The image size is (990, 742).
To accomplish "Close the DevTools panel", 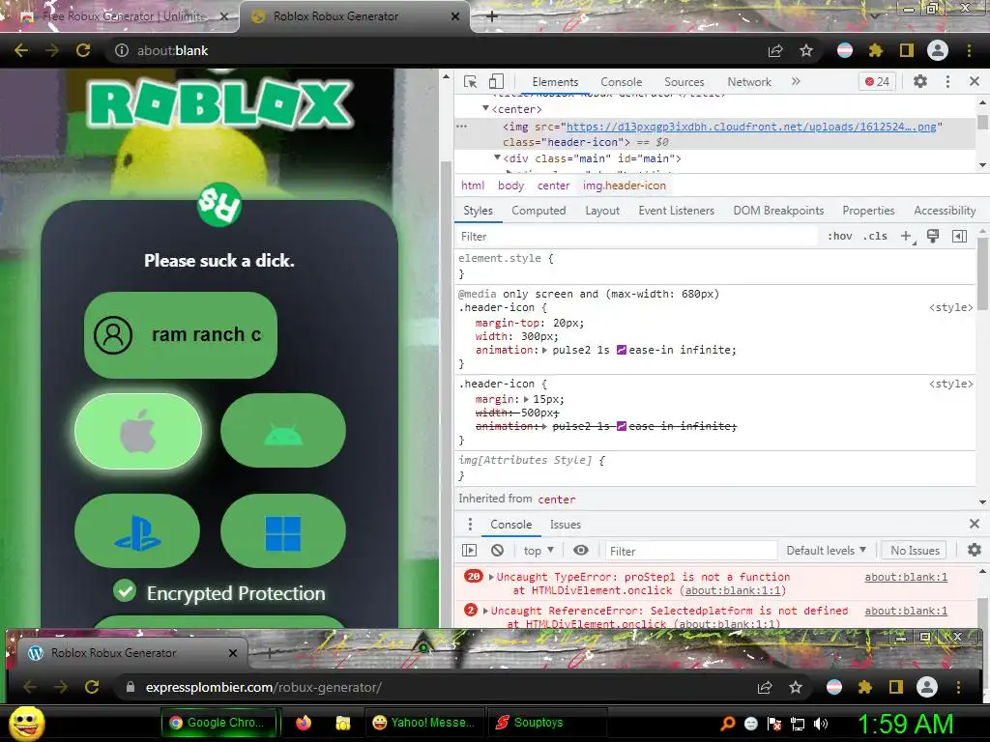I will 975,81.
